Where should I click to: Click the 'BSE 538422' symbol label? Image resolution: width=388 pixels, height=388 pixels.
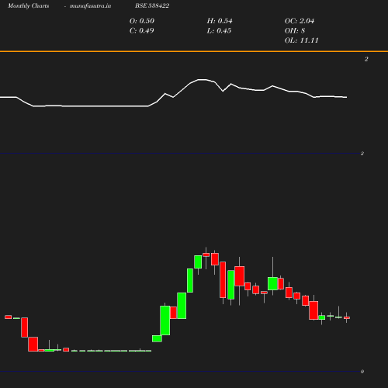click(x=152, y=5)
